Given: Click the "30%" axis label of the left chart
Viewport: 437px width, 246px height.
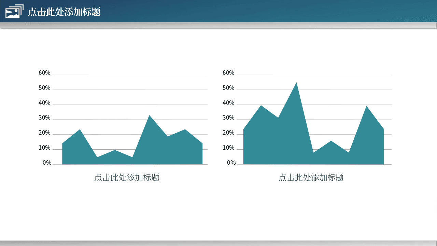Looking at the screenshot, I should [44, 118].
